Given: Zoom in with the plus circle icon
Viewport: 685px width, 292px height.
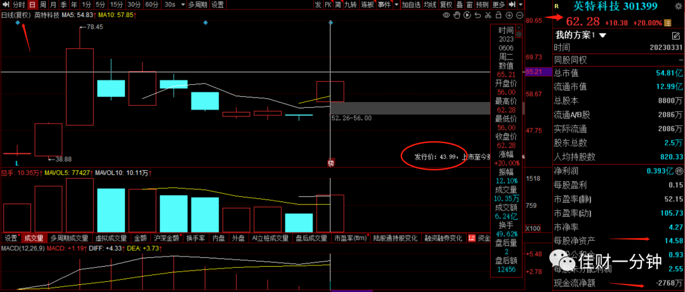Looking at the screenshot, I should tap(509, 15).
